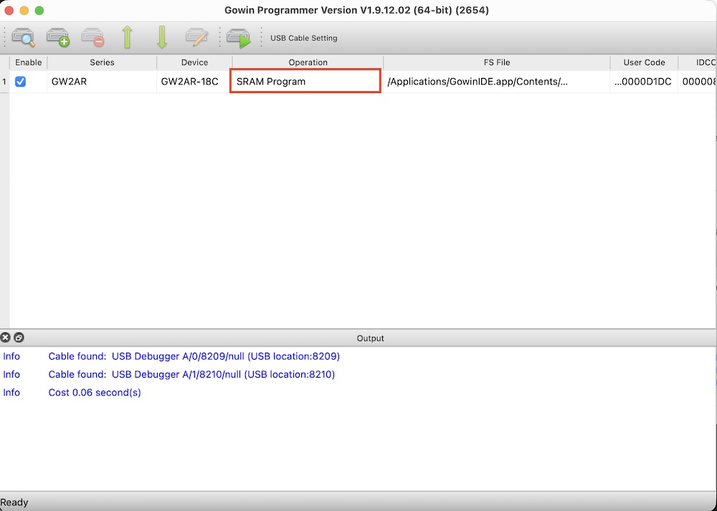Move device up with green up arrow
Image resolution: width=717 pixels, height=511 pixels.
click(x=128, y=37)
